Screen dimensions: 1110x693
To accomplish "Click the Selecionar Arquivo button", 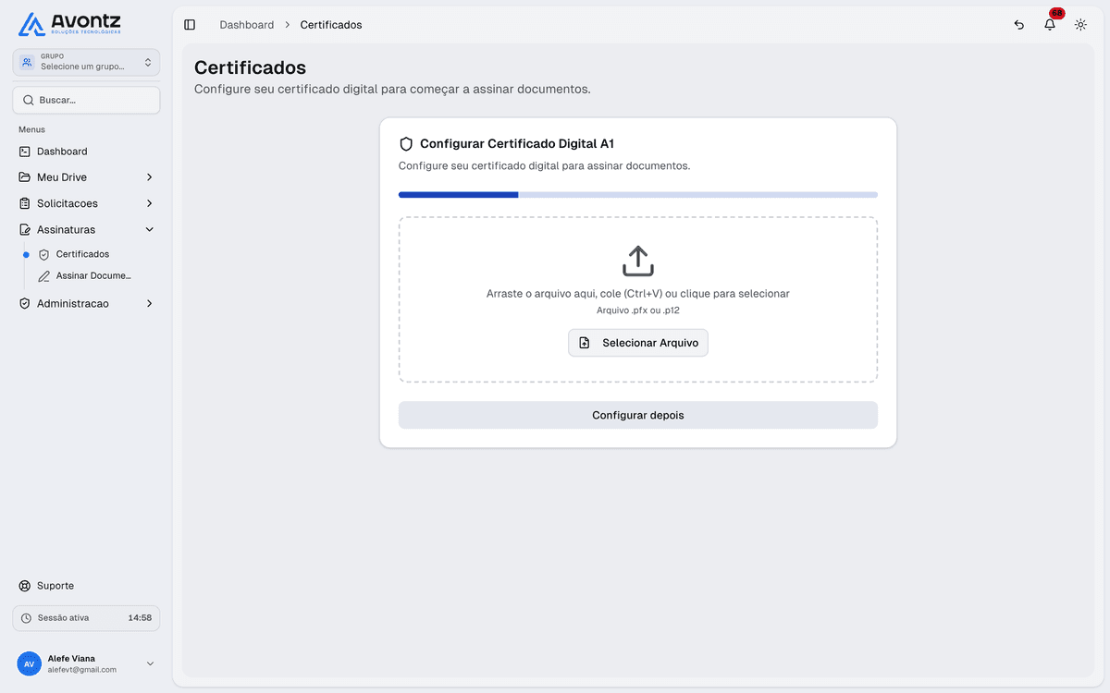I will click(637, 342).
